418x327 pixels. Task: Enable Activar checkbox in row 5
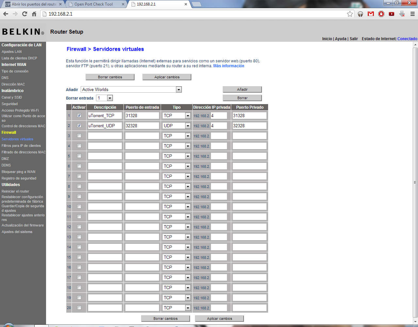click(x=79, y=156)
